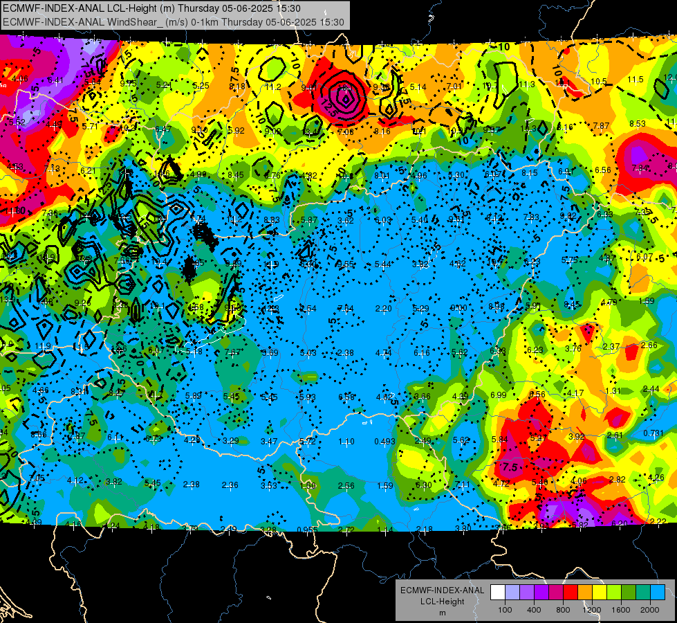Click the grid value '2.56'
The height and width of the screenshot is (623, 677).
point(346,486)
